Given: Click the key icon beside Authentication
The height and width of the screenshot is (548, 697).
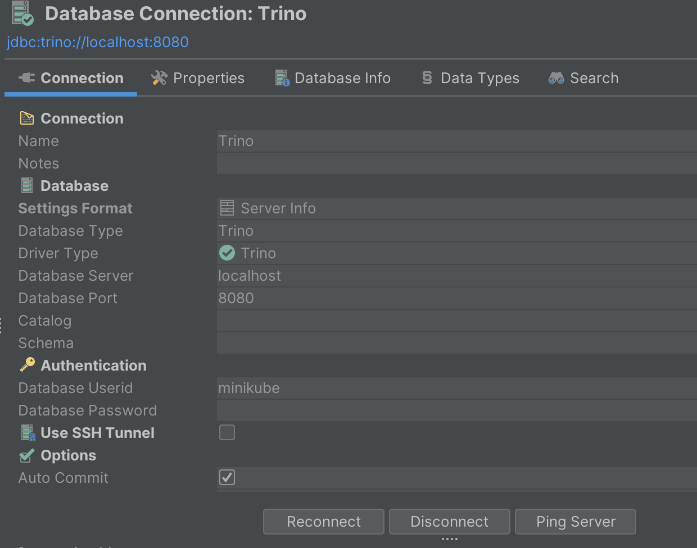Looking at the screenshot, I should [26, 365].
